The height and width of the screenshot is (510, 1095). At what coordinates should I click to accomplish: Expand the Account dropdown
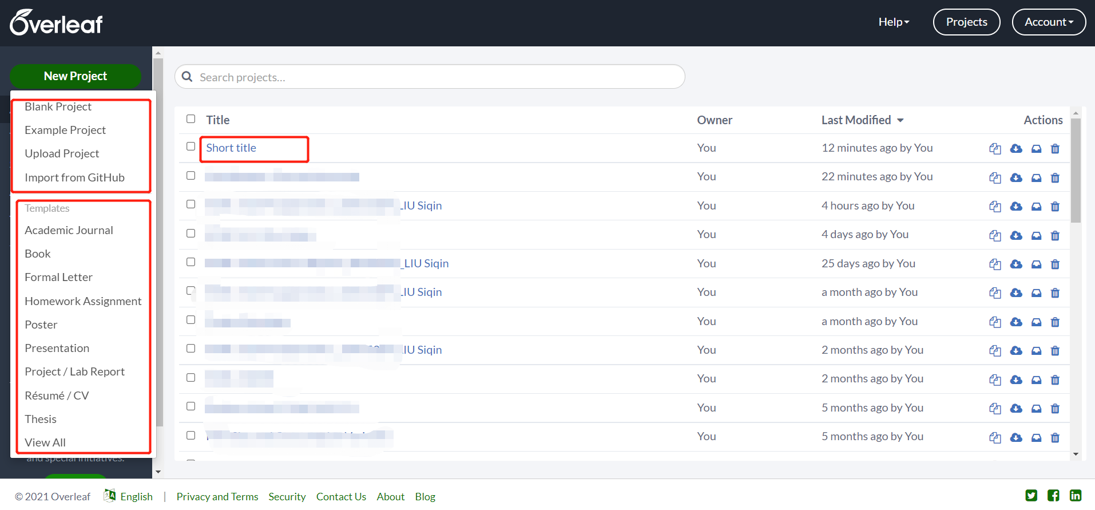click(1049, 22)
